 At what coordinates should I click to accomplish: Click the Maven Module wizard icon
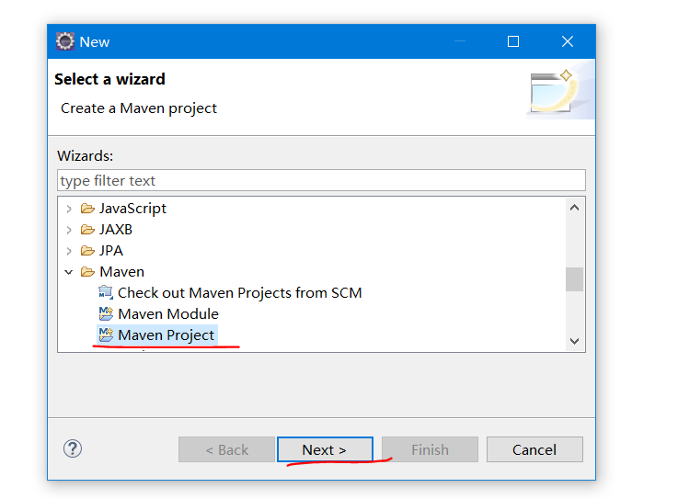[x=106, y=313]
